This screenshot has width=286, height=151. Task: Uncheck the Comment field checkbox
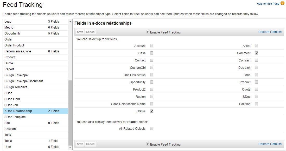(257, 53)
